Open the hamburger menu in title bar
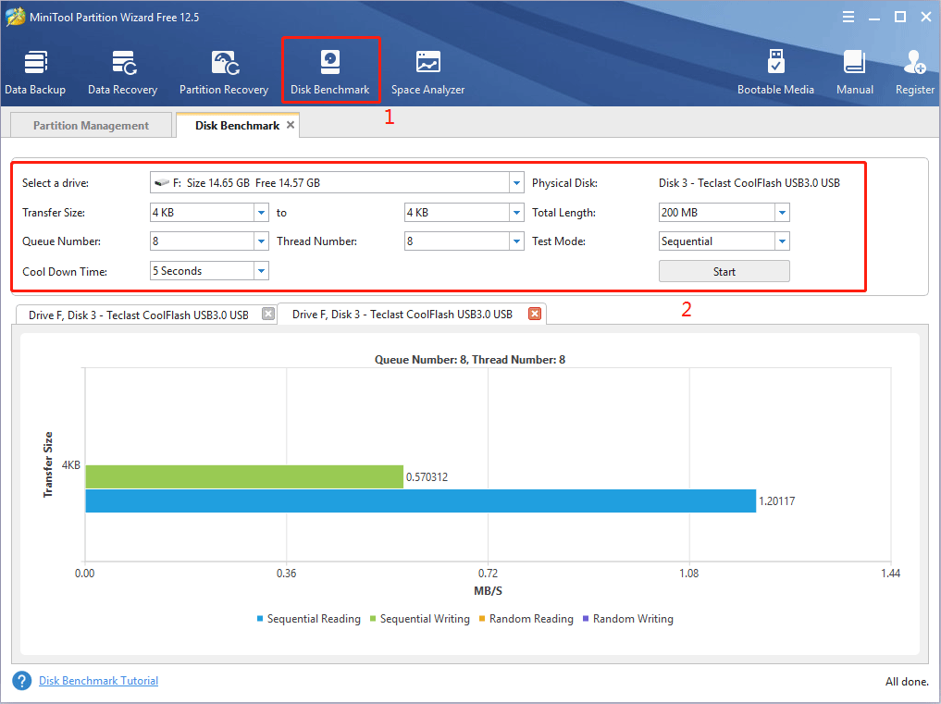Image resolution: width=941 pixels, height=704 pixels. point(848,17)
